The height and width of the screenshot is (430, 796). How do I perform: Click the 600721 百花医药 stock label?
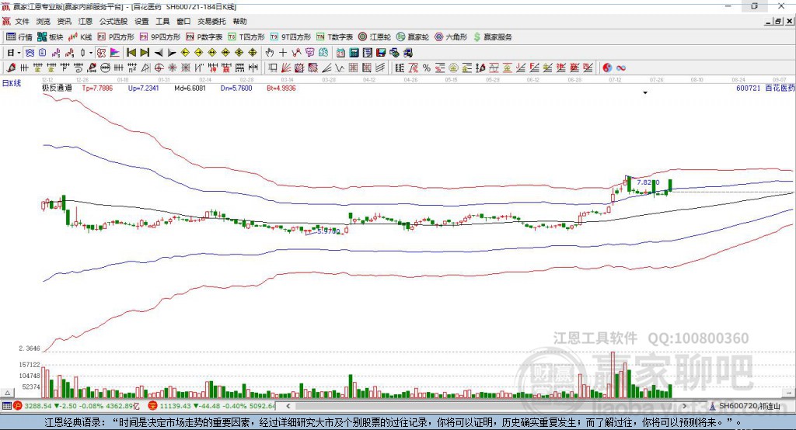click(x=765, y=88)
